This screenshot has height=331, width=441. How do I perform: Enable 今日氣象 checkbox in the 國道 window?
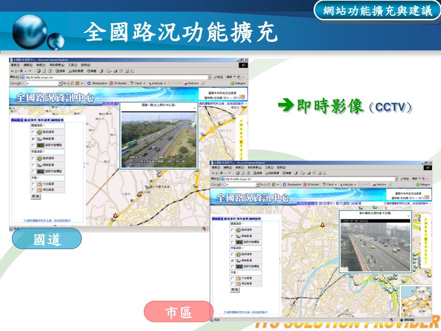(33, 184)
